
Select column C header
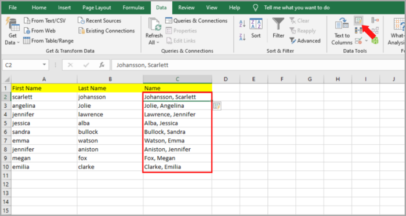[177, 79]
